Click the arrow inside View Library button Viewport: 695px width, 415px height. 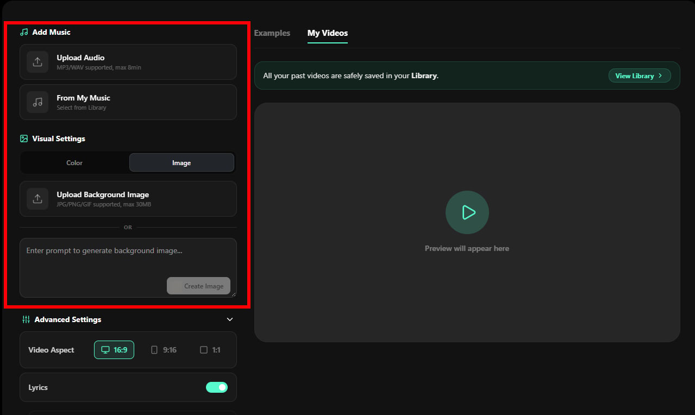(x=660, y=76)
